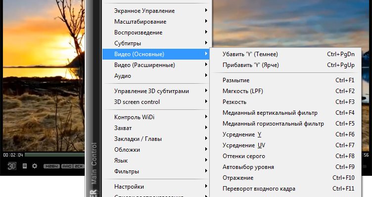Select Медианный вертикальный фильтр

tap(285, 113)
